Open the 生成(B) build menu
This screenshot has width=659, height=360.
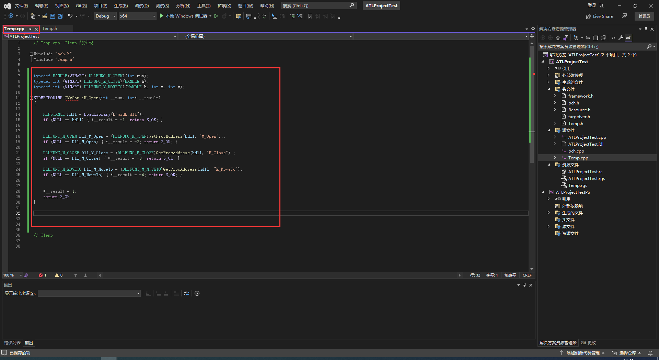pyautogui.click(x=121, y=6)
